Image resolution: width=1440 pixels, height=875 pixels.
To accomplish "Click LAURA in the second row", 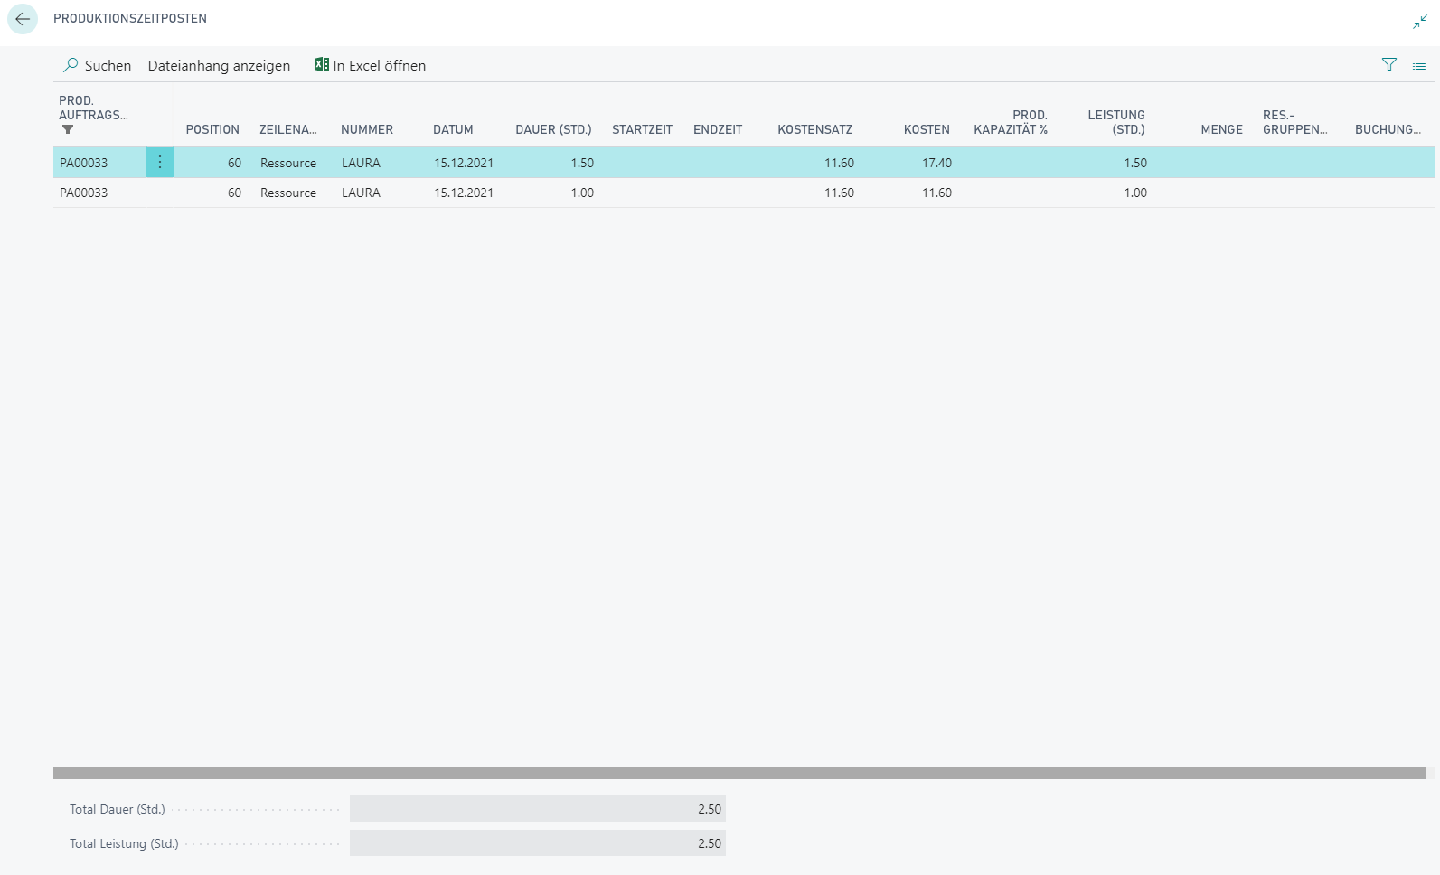I will click(x=361, y=193).
